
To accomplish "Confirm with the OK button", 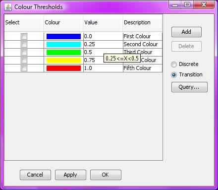I will point(106,175).
